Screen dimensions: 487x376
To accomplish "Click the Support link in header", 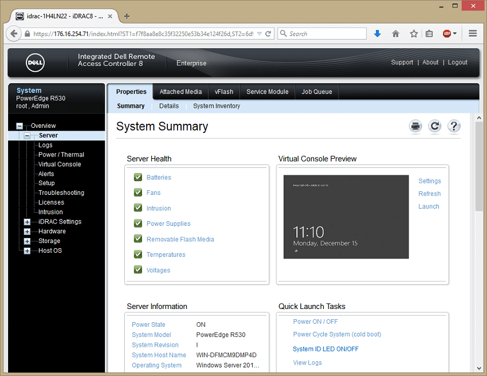I will point(402,62).
